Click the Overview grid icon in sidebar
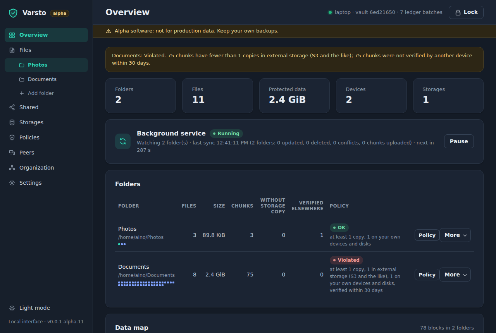The width and height of the screenshot is (496, 333). point(12,35)
